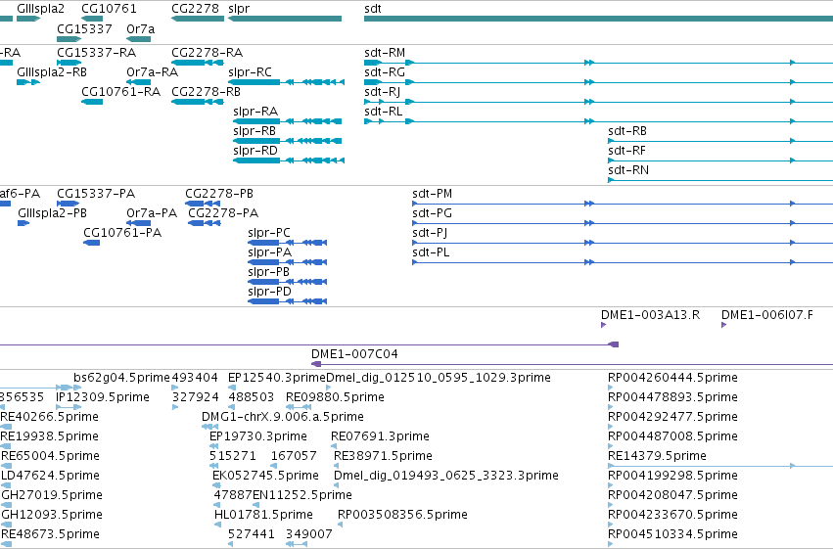Click the CG10761-RA transcript
Viewport: 833px width, 549px height.
coord(92,102)
